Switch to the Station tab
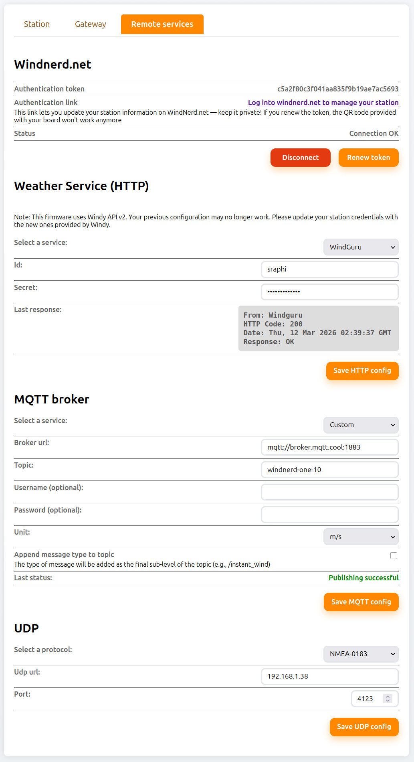 tap(37, 24)
